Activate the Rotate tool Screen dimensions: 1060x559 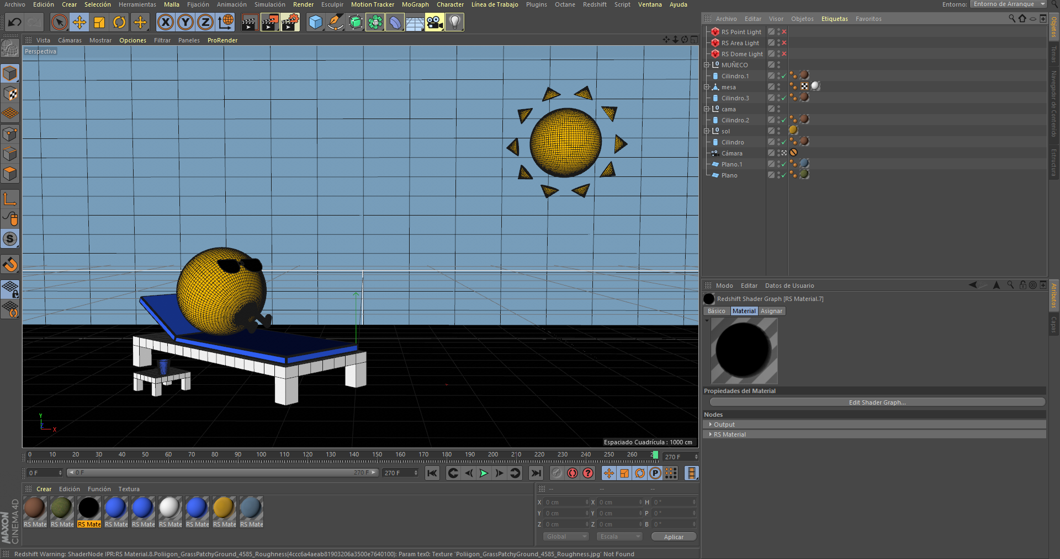pyautogui.click(x=119, y=23)
